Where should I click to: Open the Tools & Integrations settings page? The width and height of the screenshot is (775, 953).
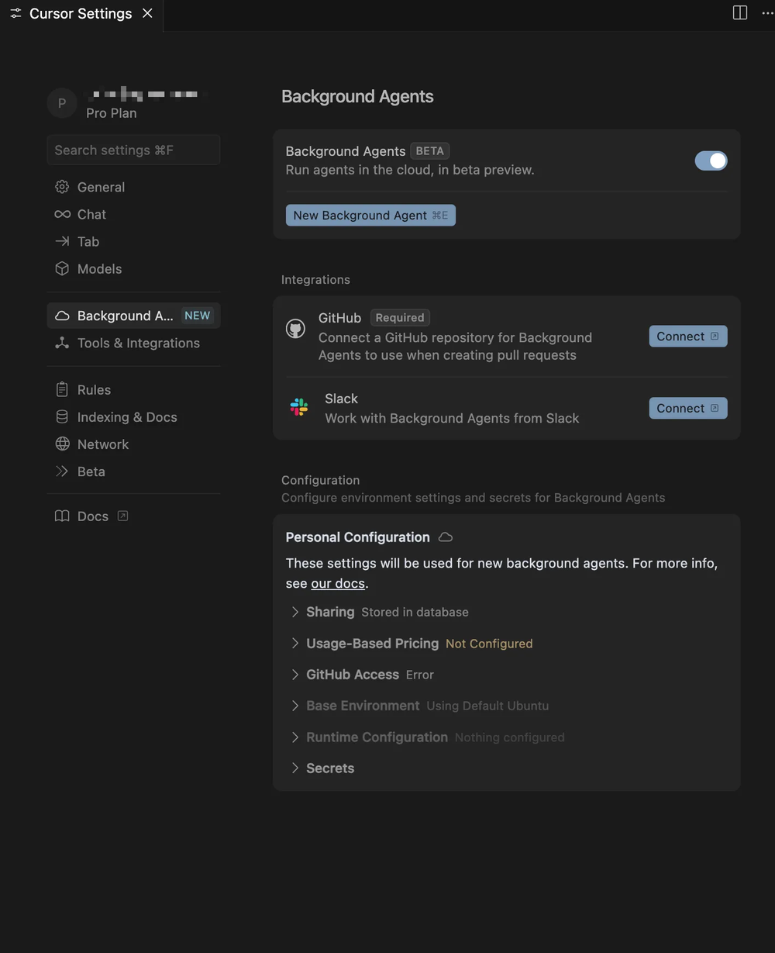coord(138,343)
